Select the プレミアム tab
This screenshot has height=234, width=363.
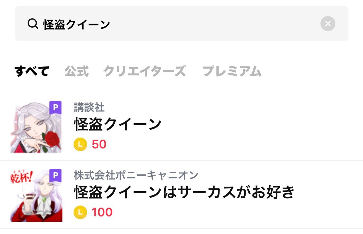(232, 71)
